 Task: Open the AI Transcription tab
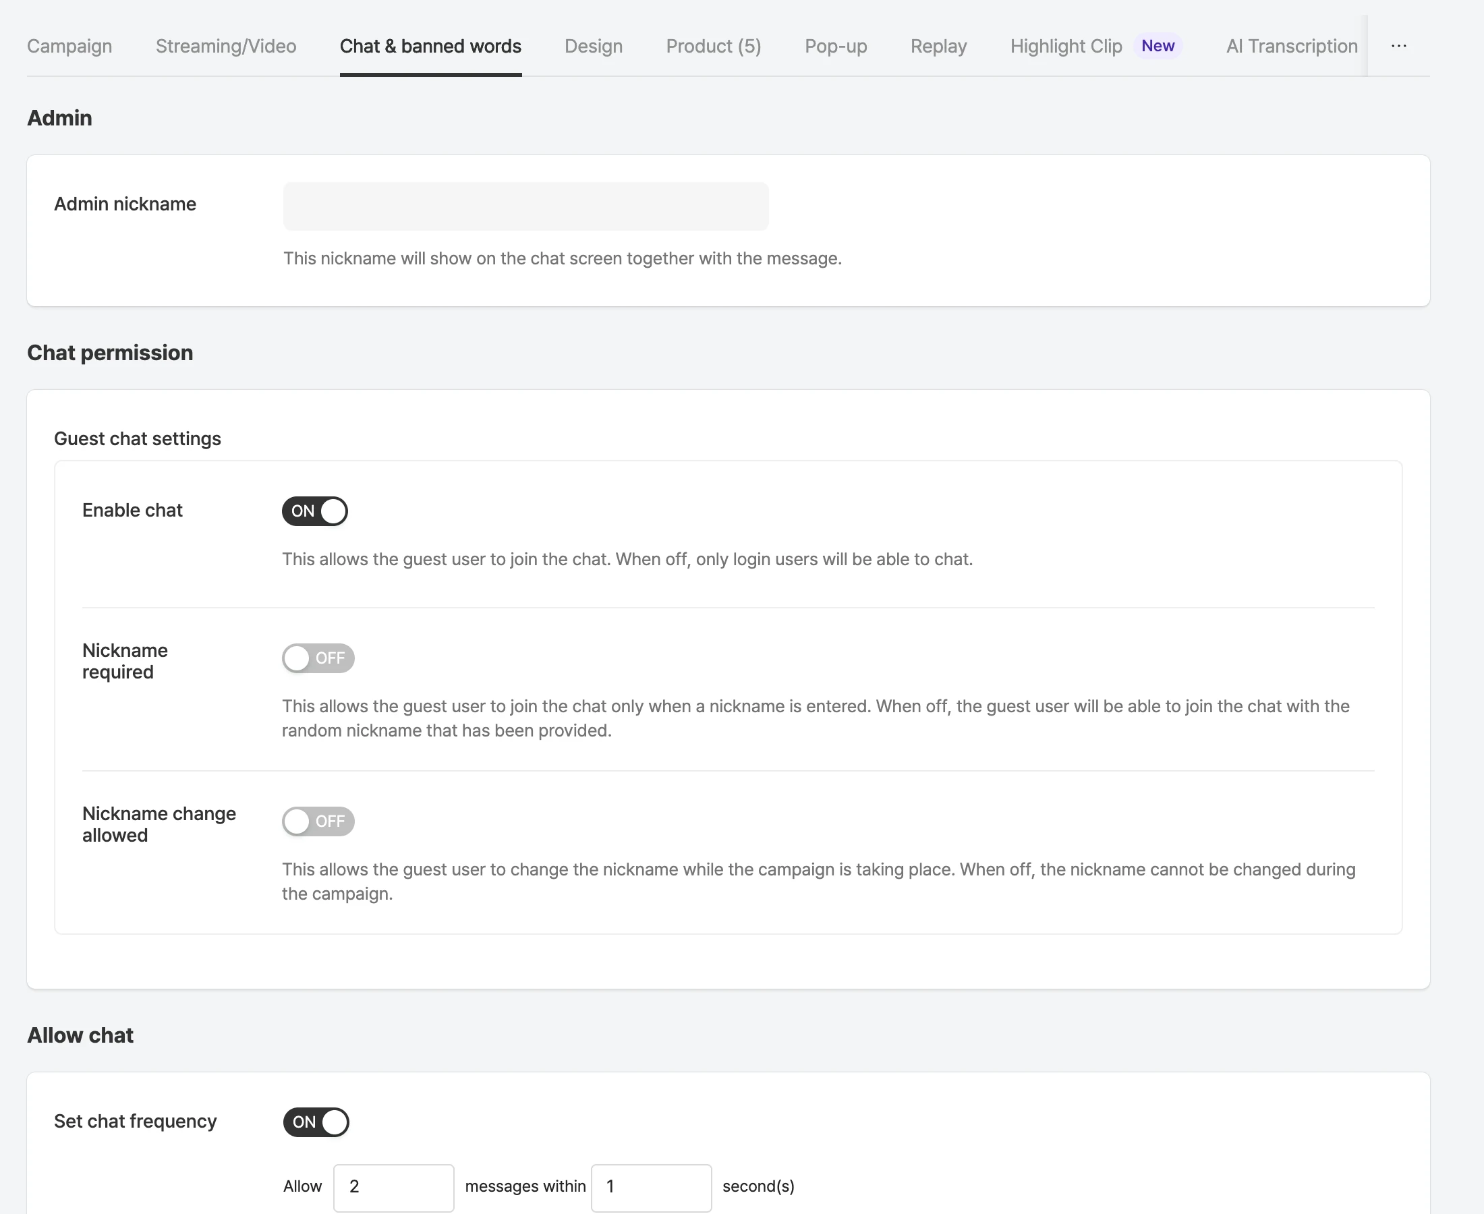point(1292,46)
